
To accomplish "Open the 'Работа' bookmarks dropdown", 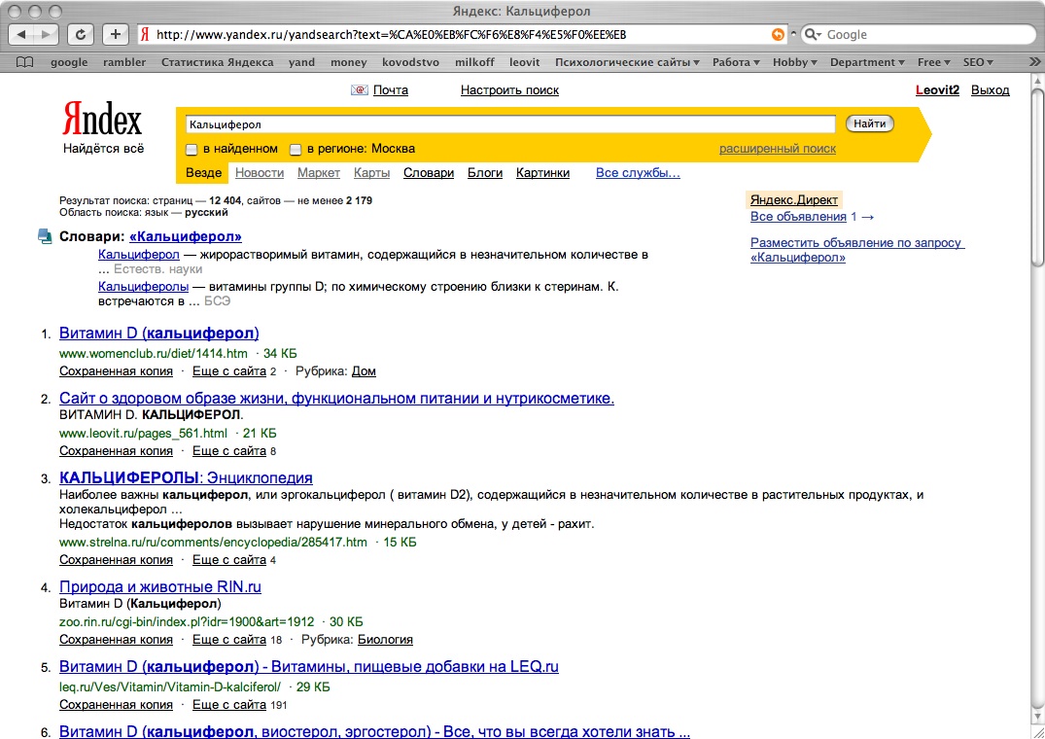I will [x=736, y=62].
